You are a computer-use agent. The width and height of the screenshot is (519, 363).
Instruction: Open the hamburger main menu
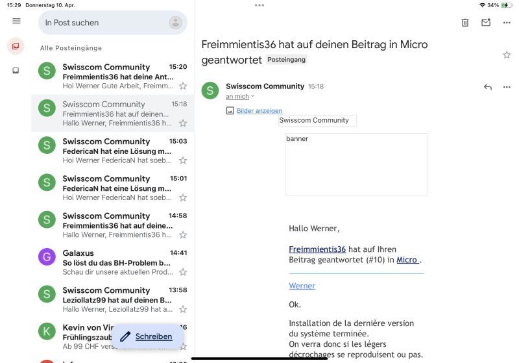16,21
